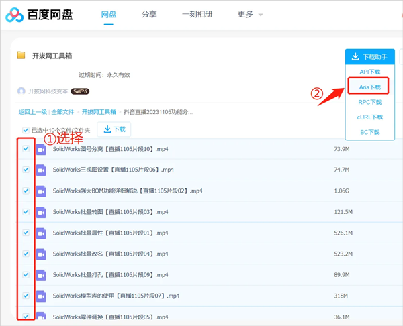Viewport: 403px width, 326px height.
Task: Click the sharer avatar icon beside 开拔网科技变革
Action: point(21,91)
